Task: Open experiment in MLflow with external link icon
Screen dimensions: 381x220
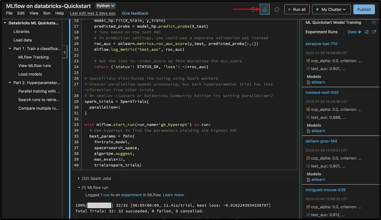Action: click(x=374, y=32)
